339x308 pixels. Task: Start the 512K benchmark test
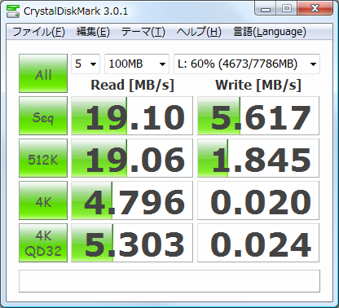tap(43, 158)
